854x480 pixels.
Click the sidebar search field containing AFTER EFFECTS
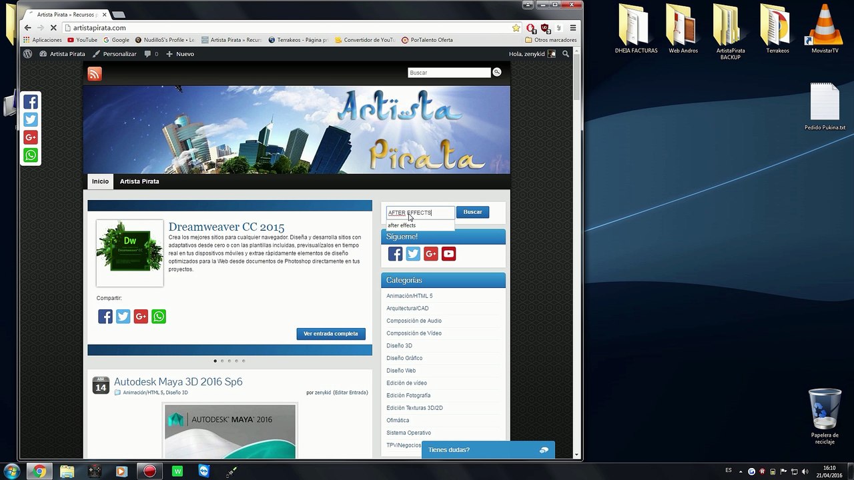tap(420, 213)
